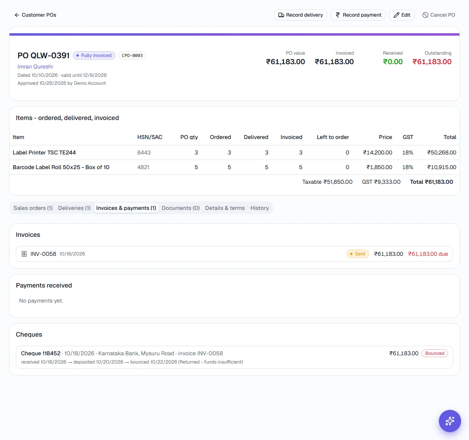Open the Edit button for this PO
The height and width of the screenshot is (440, 469).
click(x=402, y=15)
